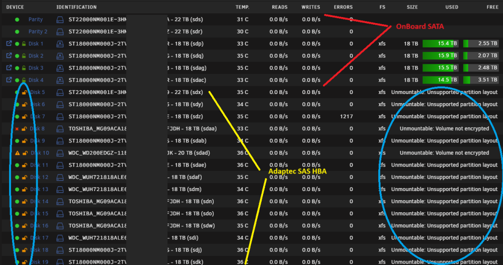This screenshot has width=503, height=265.
Task: Click the orange lock icon on Disk 17
Action: click(x=24, y=238)
